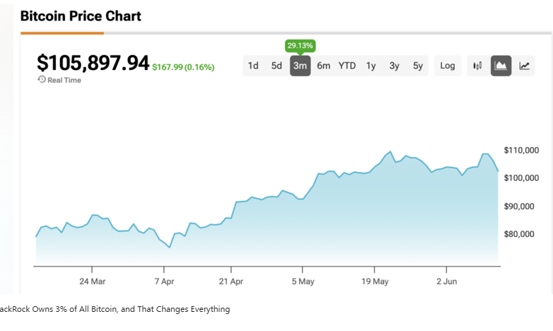Toggle the Log scale option
Screen dimensions: 553x331
447,66
